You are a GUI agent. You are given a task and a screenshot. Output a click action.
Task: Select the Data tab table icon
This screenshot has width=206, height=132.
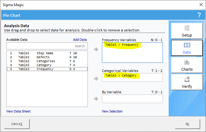pos(187,48)
